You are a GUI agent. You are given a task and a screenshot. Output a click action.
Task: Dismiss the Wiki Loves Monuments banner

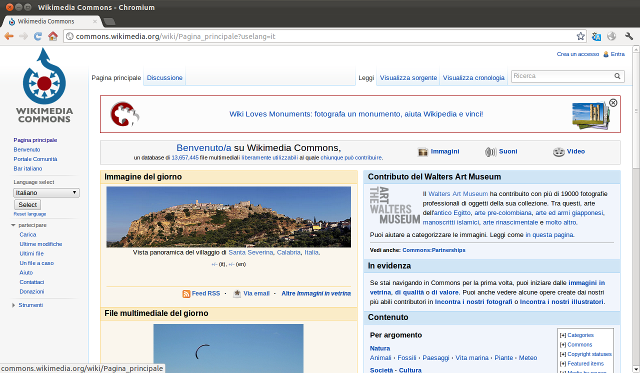pyautogui.click(x=613, y=102)
